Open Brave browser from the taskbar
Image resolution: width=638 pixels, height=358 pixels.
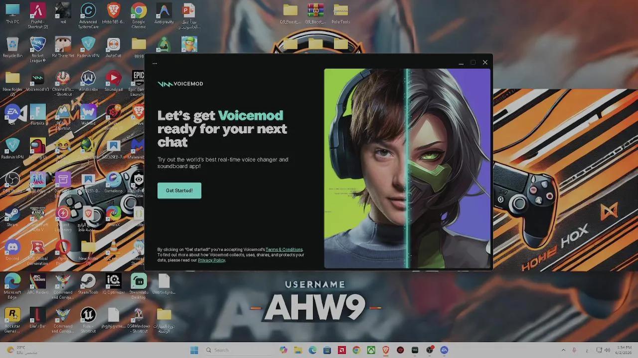tap(386, 350)
